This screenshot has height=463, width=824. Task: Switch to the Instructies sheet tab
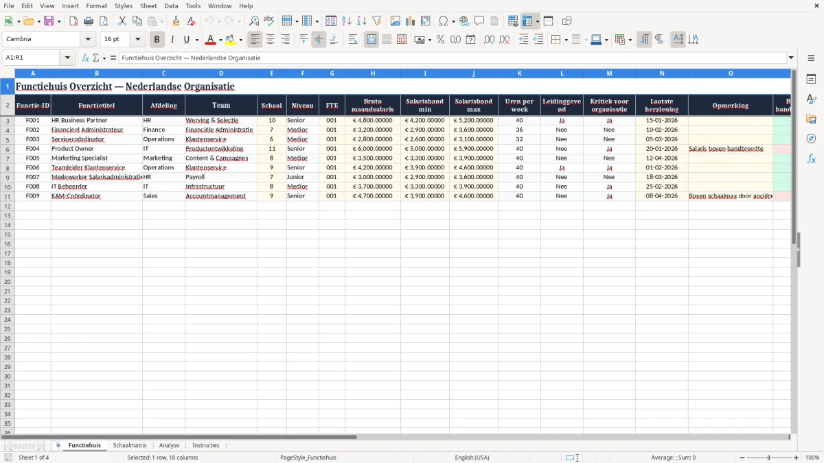coord(206,446)
